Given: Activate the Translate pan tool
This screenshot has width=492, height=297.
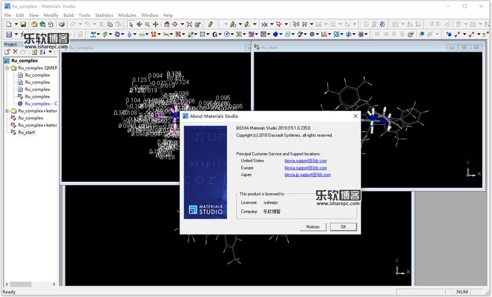Looking at the screenshot, I should (156, 24).
